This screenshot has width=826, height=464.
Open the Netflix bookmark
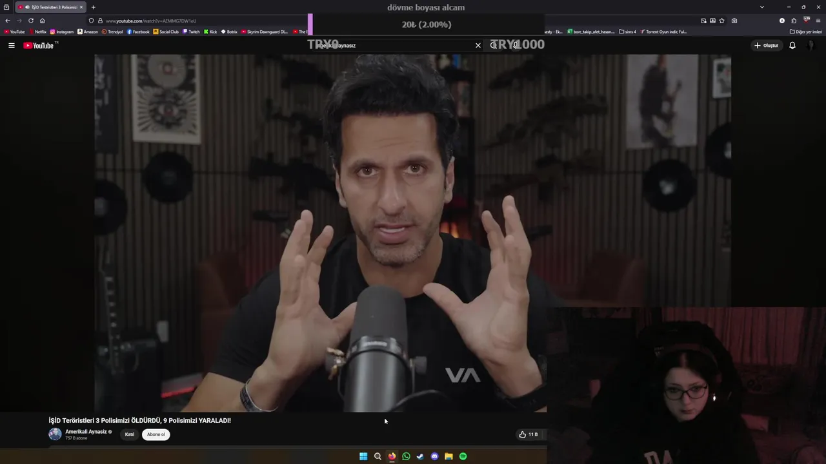(x=38, y=32)
